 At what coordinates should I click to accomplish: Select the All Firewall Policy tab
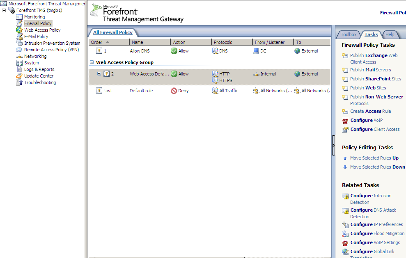tap(112, 32)
